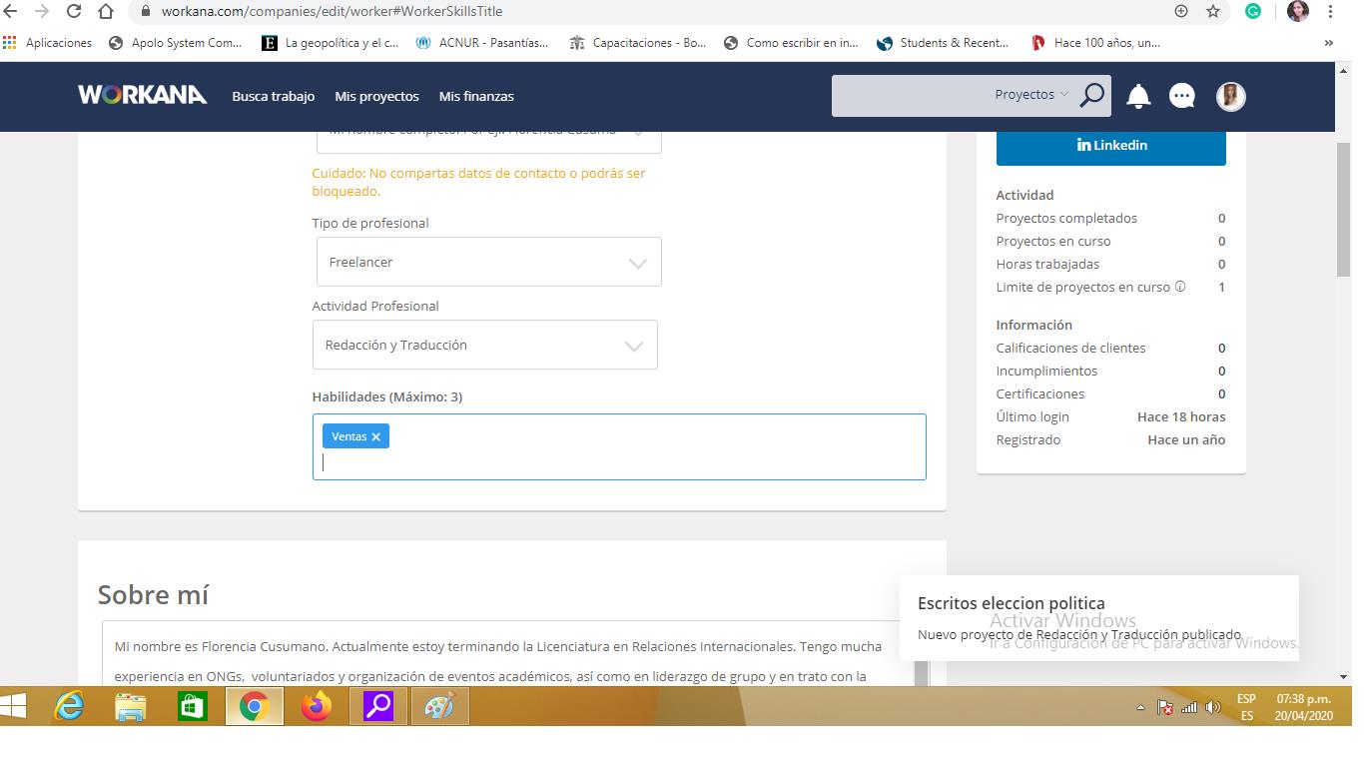Open the Redacción y Traducción activity dropdown

pos(484,345)
